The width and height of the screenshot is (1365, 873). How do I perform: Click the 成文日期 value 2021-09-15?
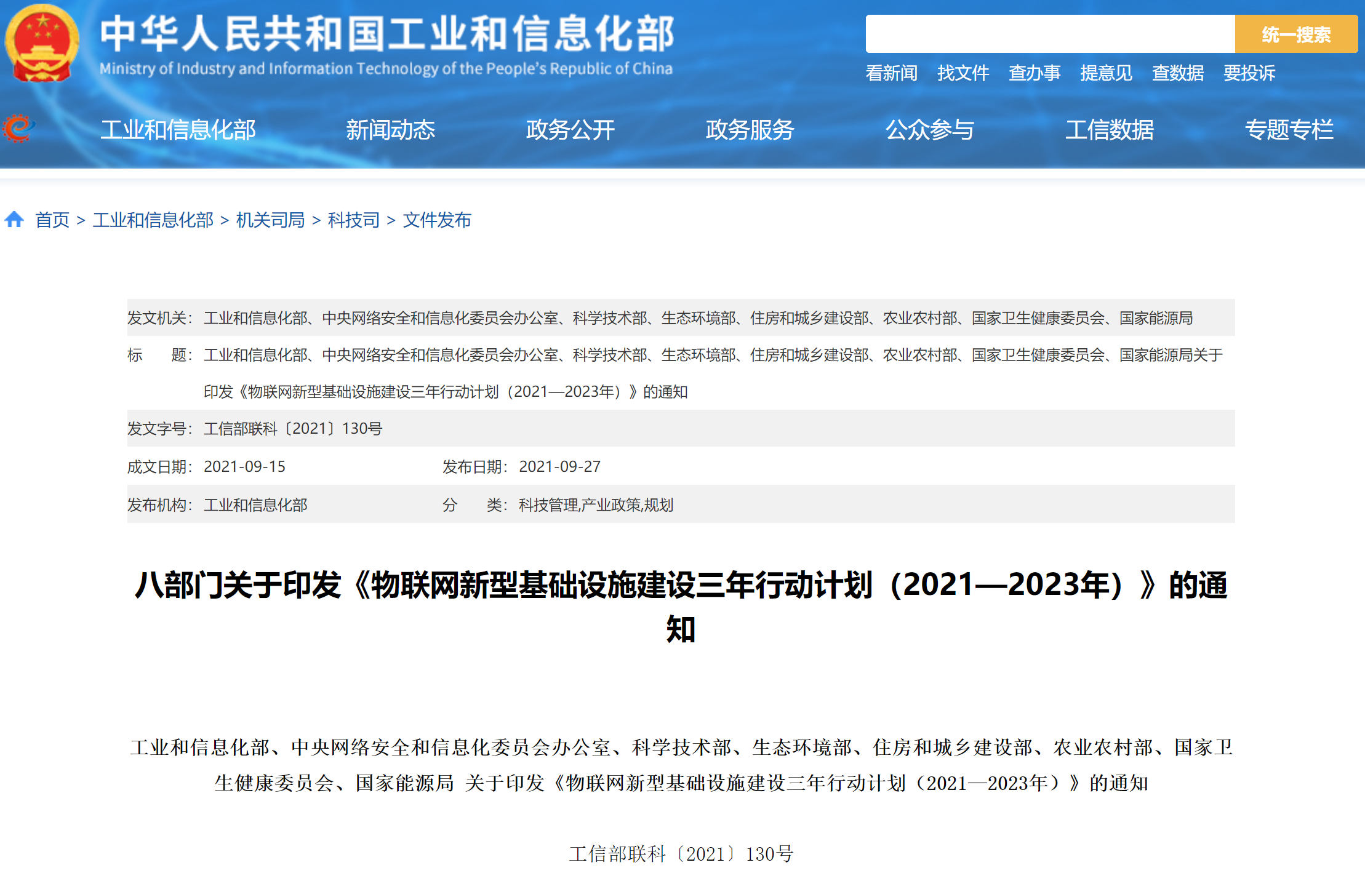pos(244,466)
